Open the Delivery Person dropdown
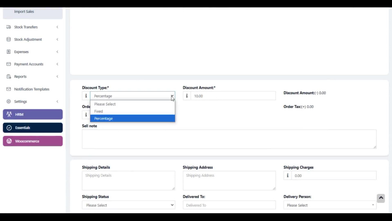This screenshot has width=392, height=221. 330,205
